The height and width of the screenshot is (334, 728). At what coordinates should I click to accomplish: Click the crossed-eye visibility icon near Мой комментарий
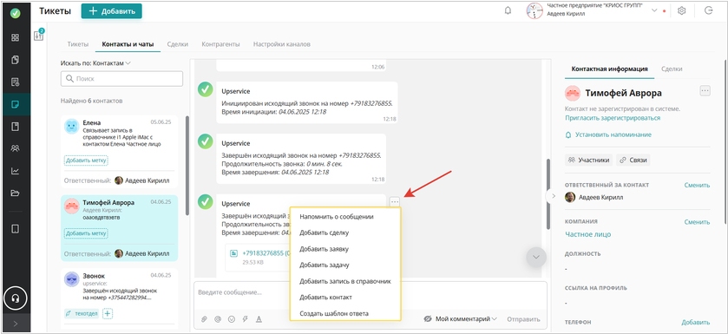pos(428,319)
